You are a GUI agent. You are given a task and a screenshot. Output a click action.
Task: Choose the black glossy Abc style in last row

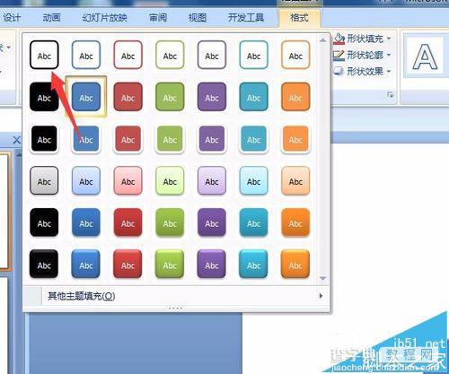click(x=44, y=265)
